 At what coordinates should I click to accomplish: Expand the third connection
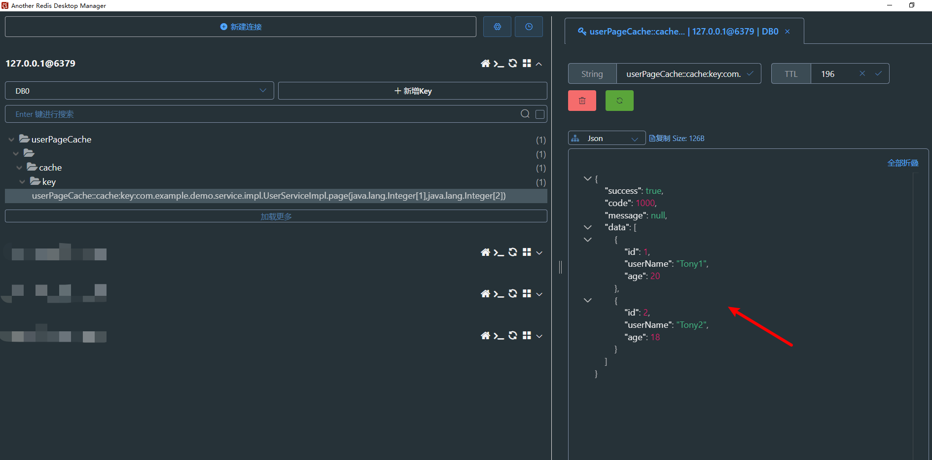tap(539, 294)
